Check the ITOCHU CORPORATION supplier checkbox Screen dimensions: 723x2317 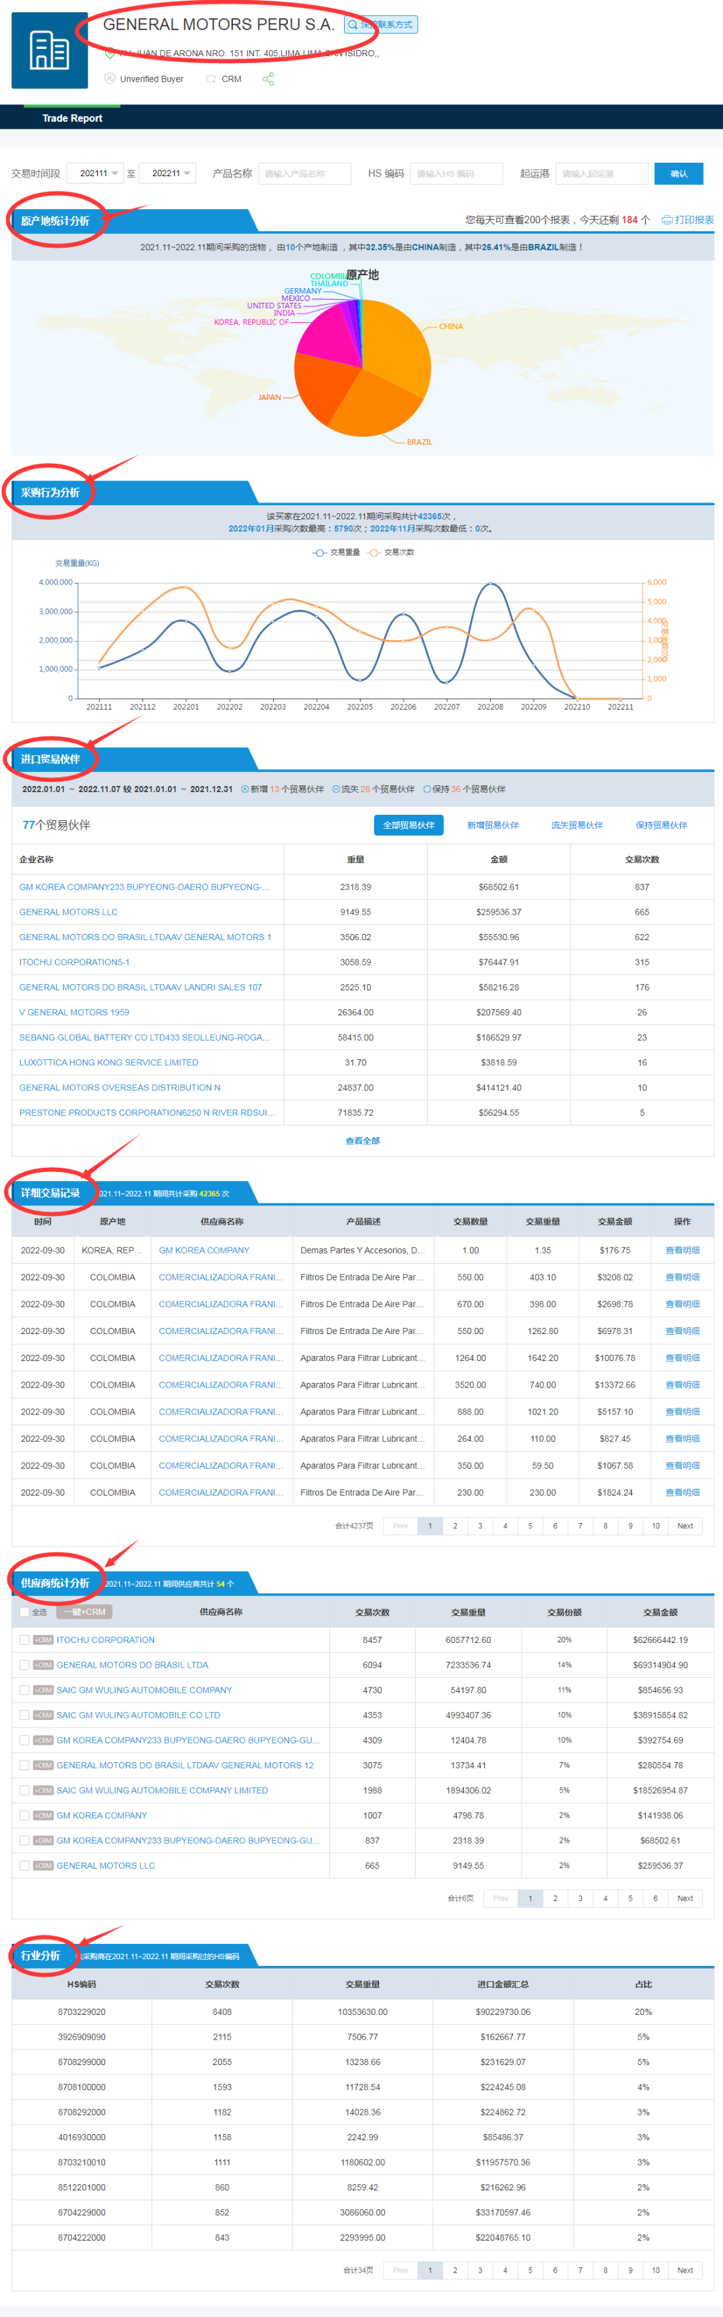click(x=24, y=1640)
